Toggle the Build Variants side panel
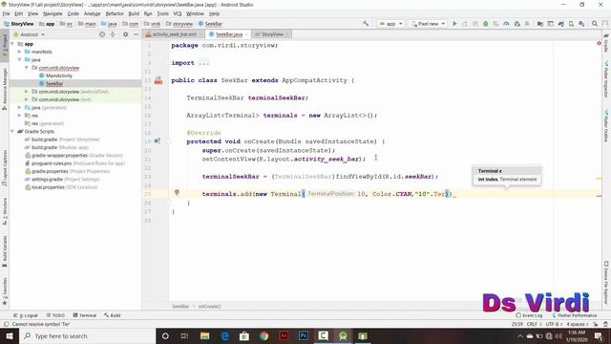611x344 pixels. (x=5, y=251)
